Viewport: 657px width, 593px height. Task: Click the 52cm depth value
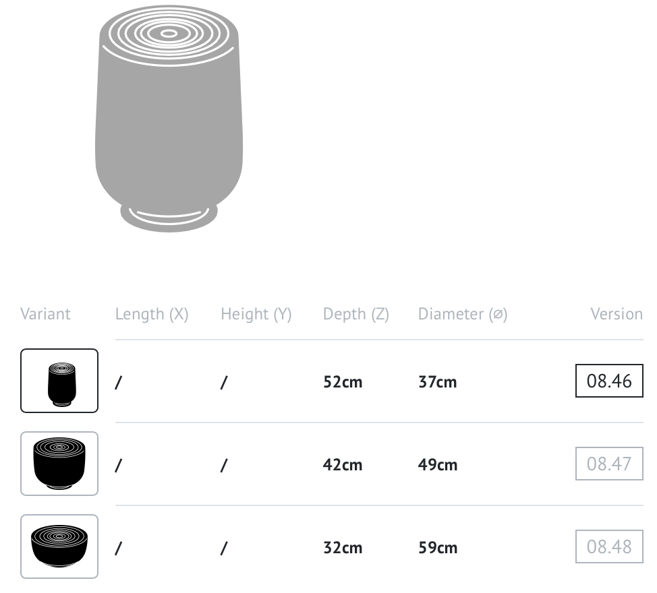tap(342, 381)
